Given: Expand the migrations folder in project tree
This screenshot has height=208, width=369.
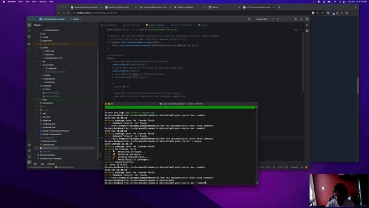Looking at the screenshot, I should point(38,40).
